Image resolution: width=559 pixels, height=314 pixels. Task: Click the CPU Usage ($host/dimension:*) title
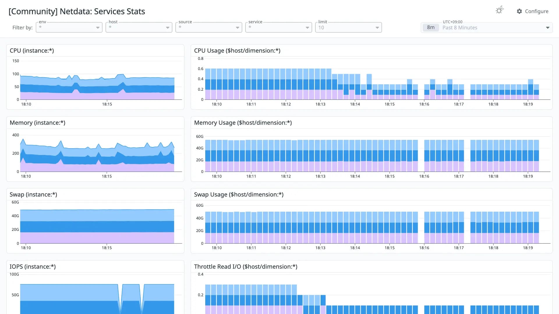(237, 51)
